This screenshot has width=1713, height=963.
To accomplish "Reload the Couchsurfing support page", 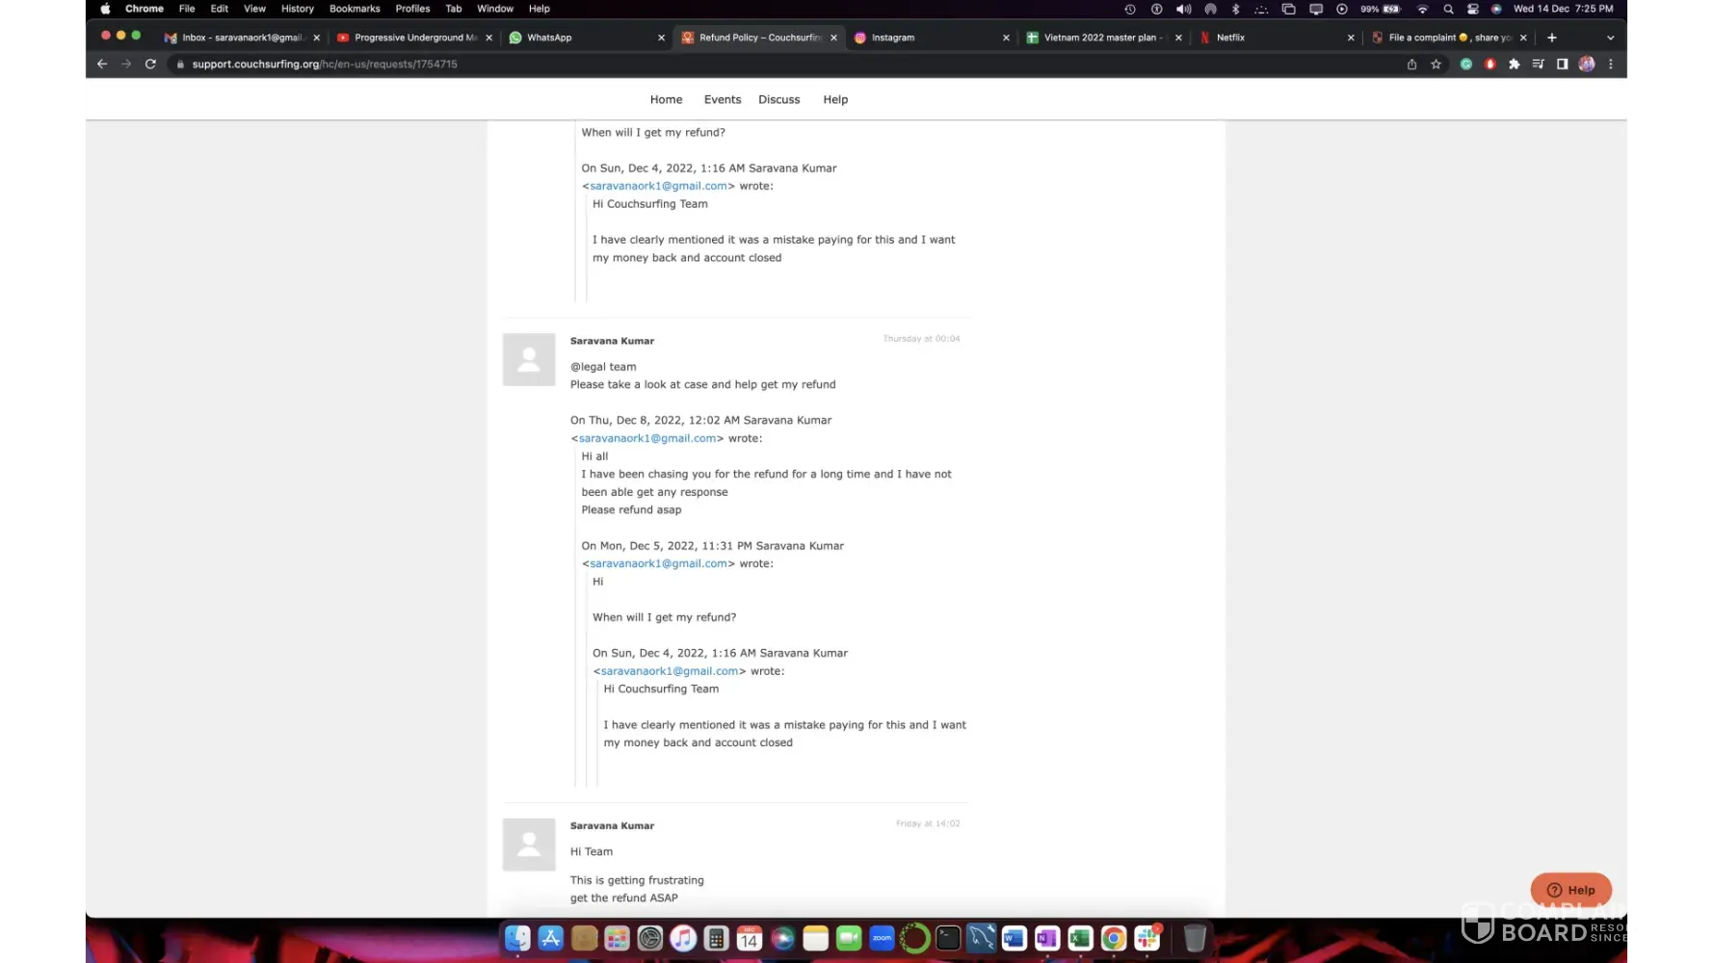I will (150, 65).
